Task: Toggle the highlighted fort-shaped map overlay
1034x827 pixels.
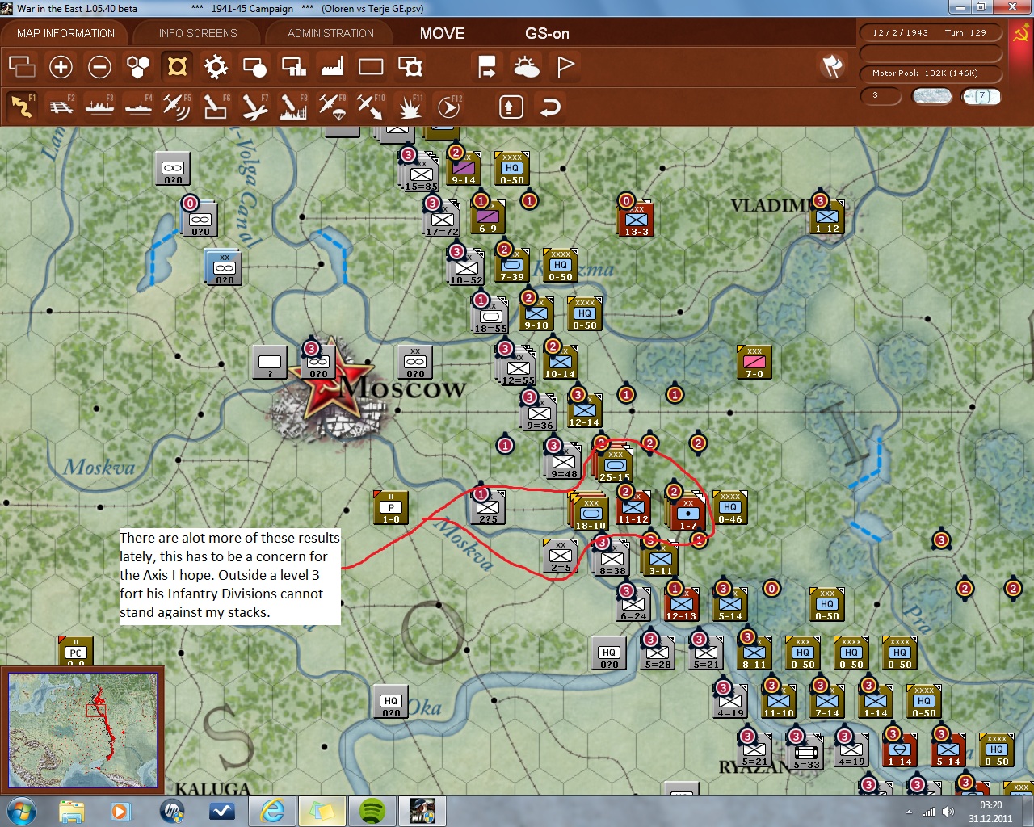Action: click(x=177, y=66)
